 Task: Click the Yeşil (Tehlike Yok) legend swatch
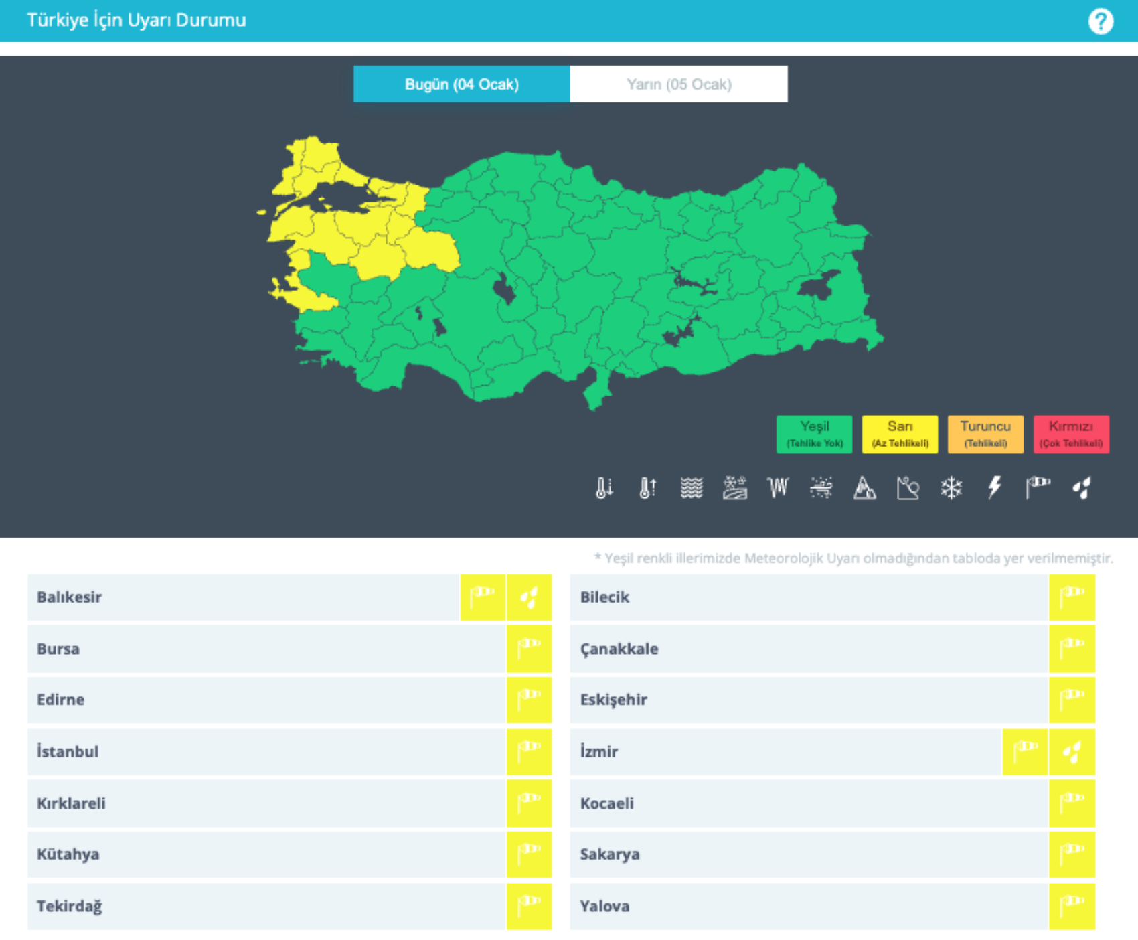(x=814, y=434)
